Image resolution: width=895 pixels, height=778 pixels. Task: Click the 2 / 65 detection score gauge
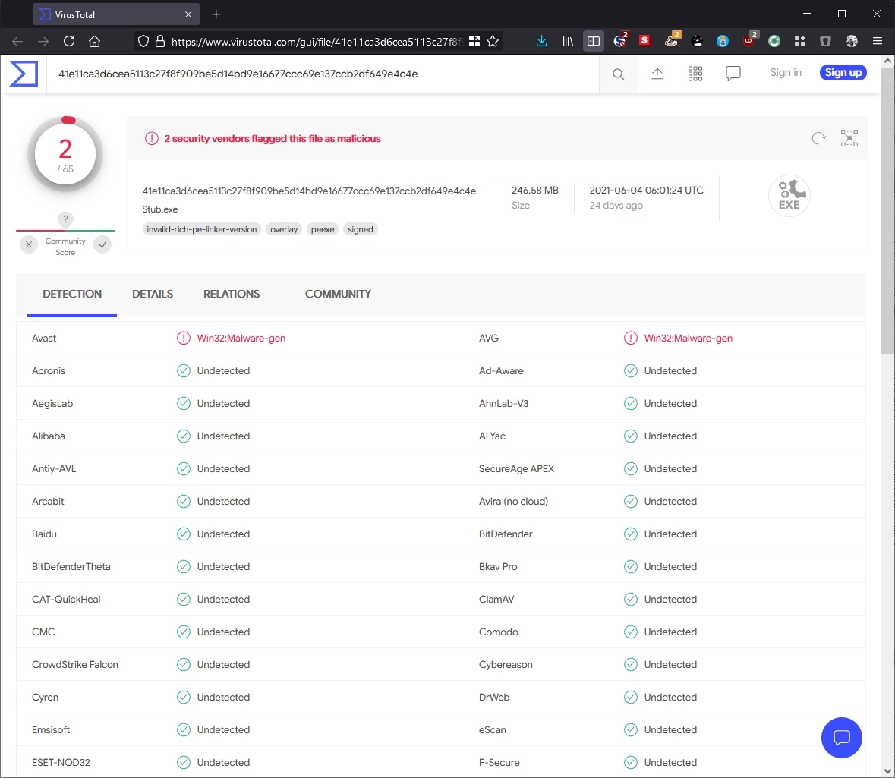click(65, 155)
